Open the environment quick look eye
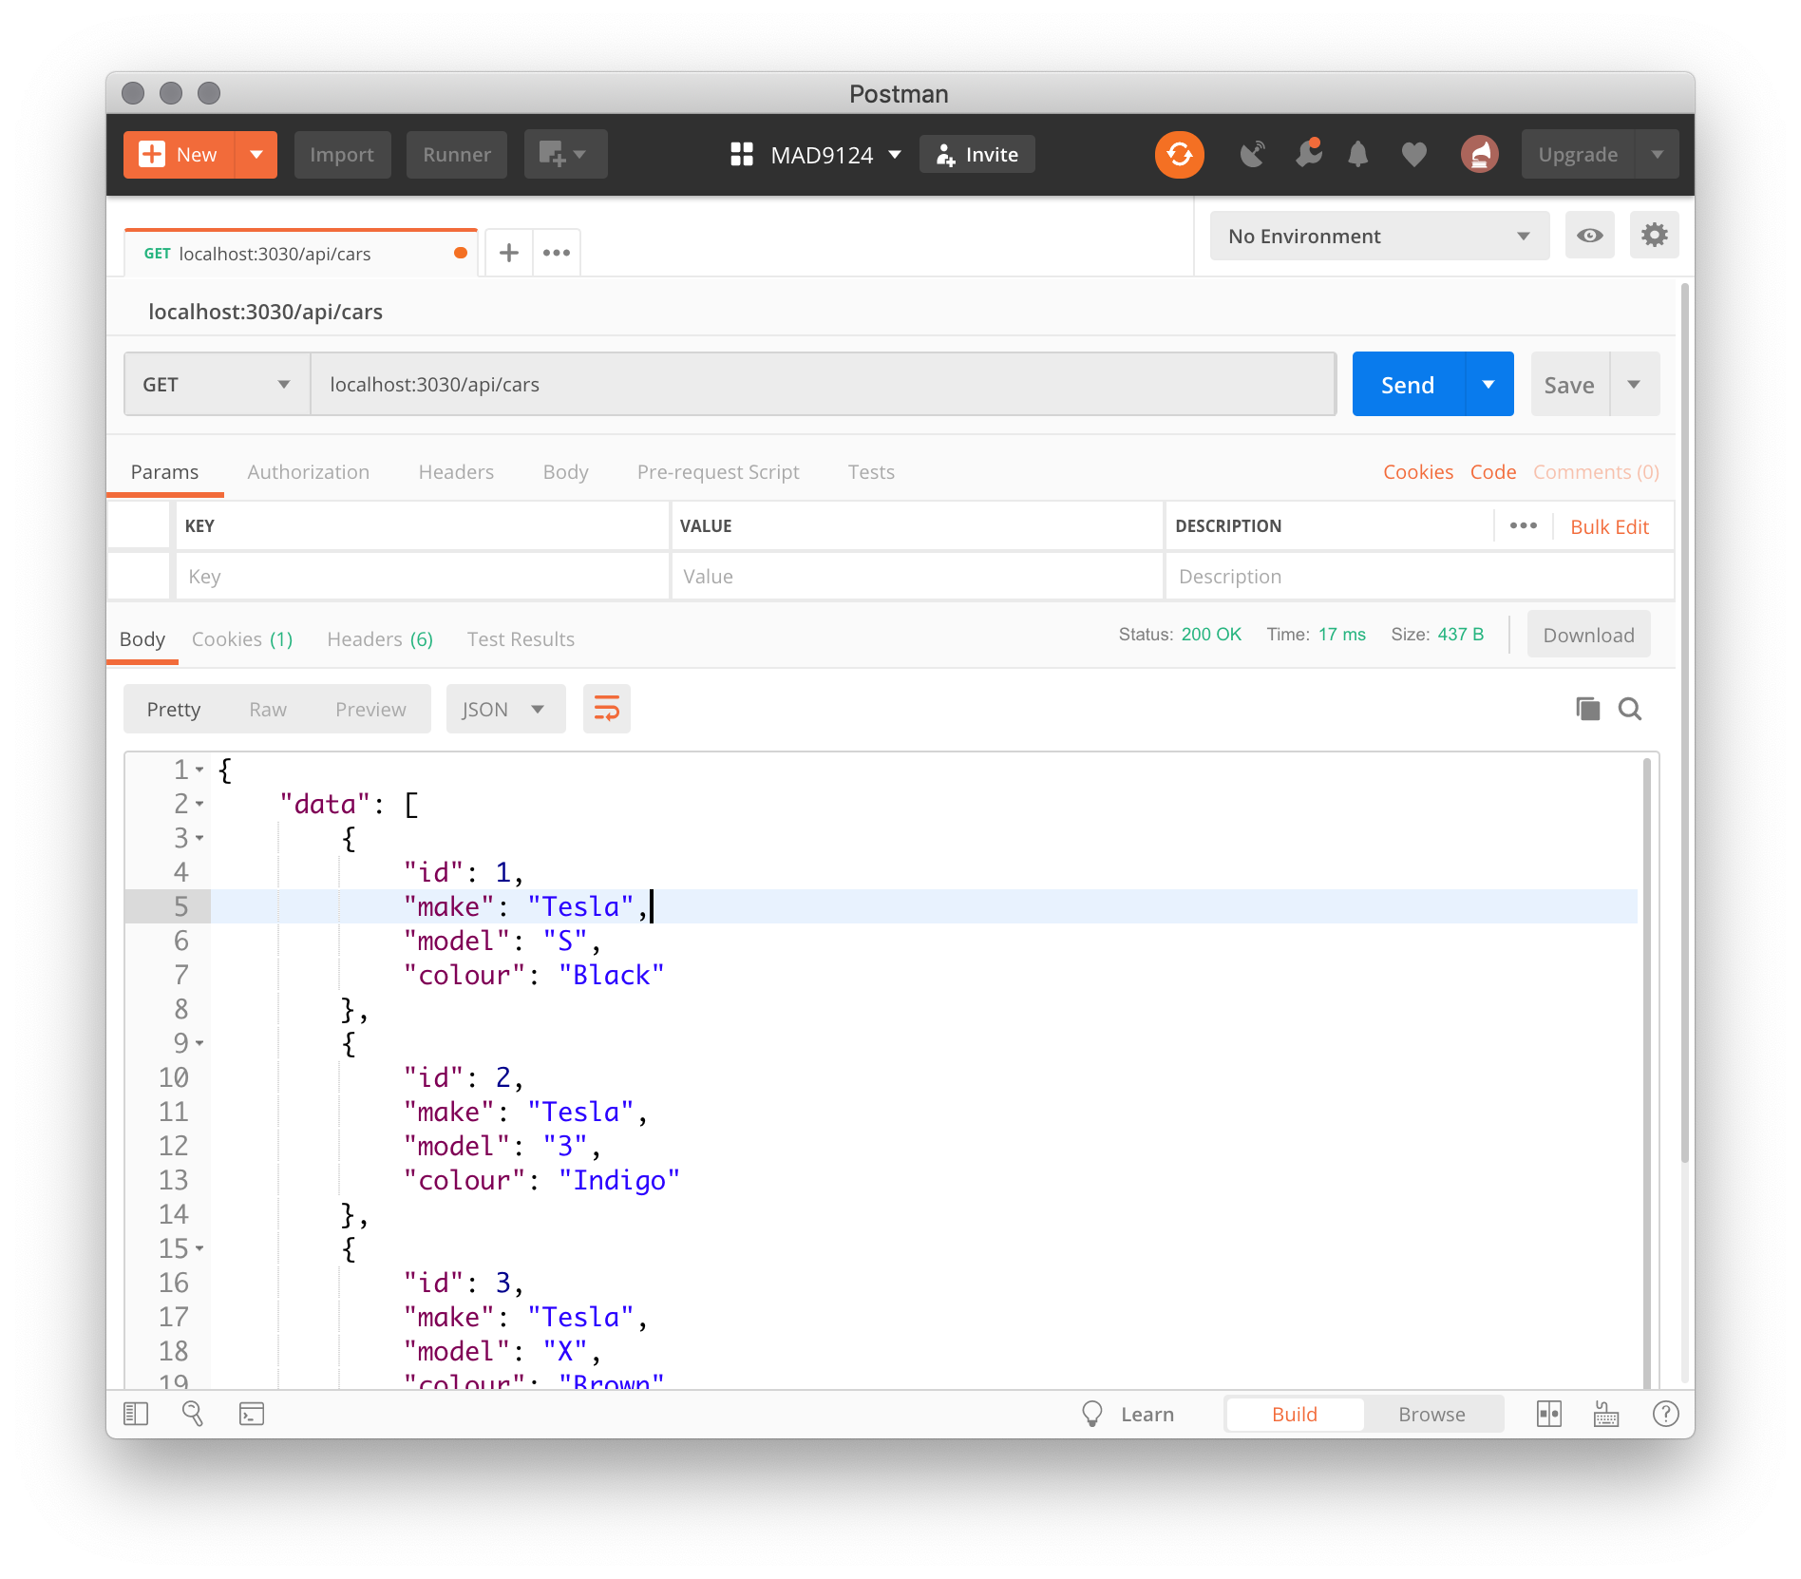Viewport: 1801px width, 1579px height. click(x=1590, y=236)
